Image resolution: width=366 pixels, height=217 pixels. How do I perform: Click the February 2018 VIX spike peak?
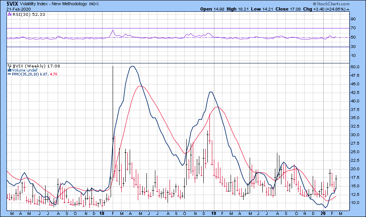coord(113,66)
